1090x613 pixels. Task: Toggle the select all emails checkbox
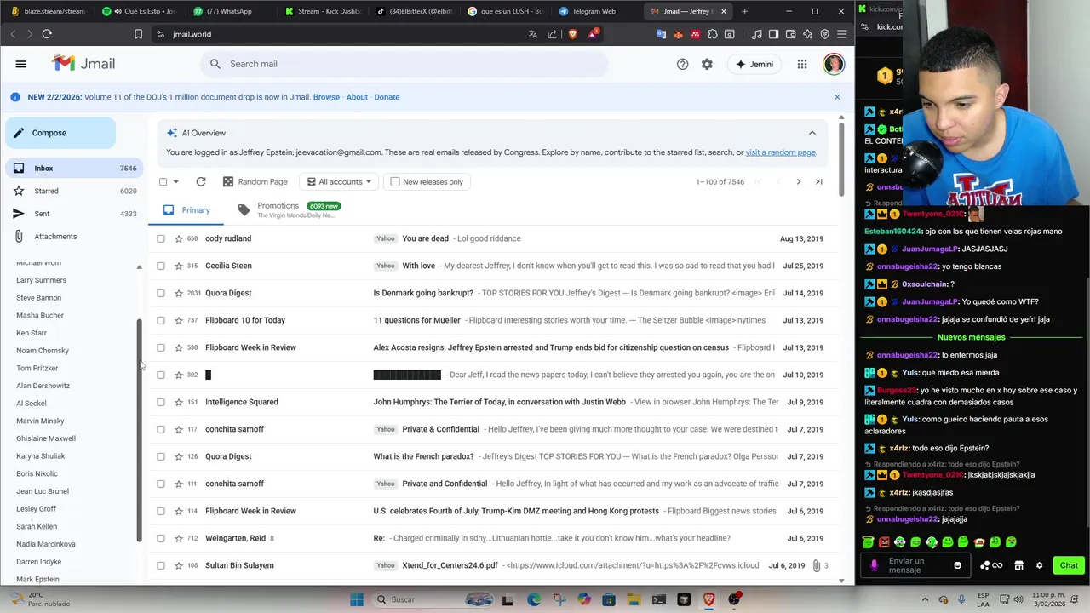point(163,181)
